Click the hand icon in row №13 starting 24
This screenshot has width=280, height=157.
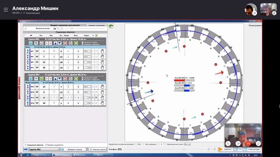pos(102,87)
